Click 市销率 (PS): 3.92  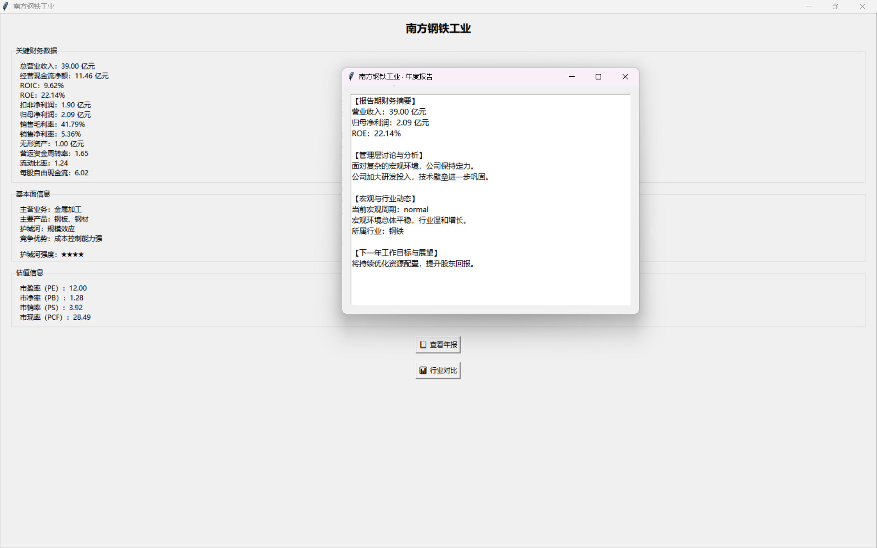(51, 308)
